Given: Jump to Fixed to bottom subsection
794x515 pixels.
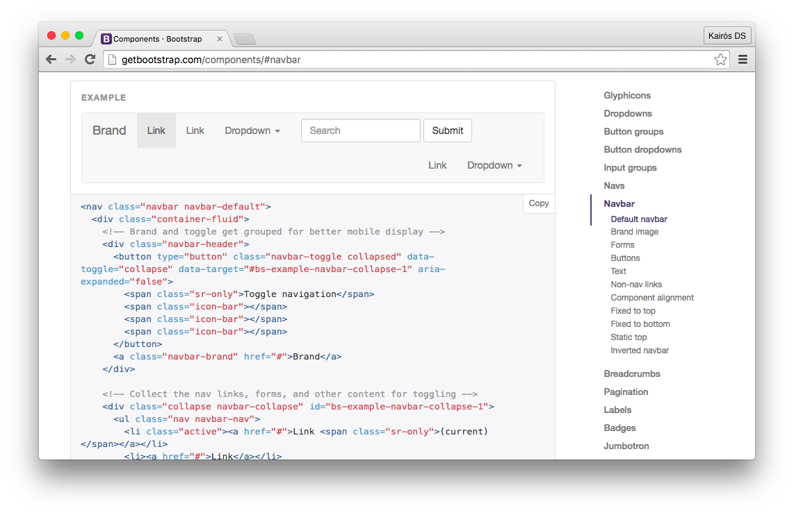Looking at the screenshot, I should point(640,324).
